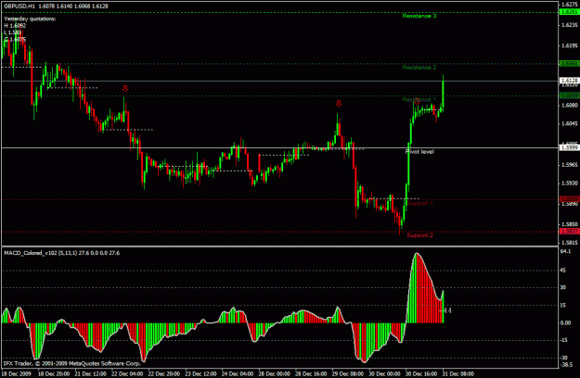Click the '22 Dec 04:00' time axis label
This screenshot has height=378, width=580.
click(127, 373)
